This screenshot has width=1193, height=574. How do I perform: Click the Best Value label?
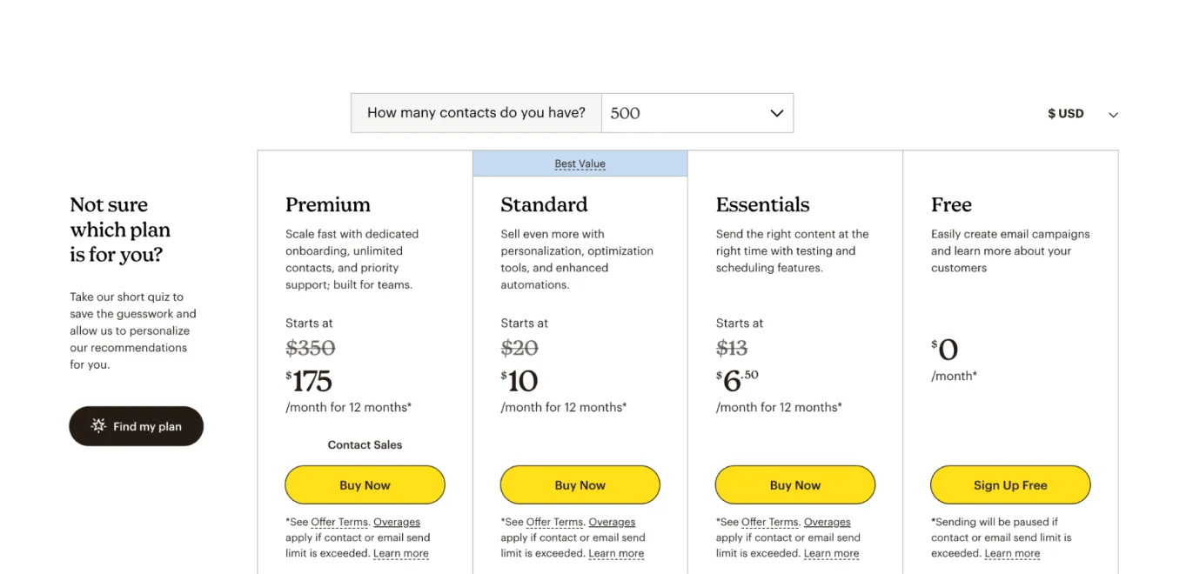tap(580, 164)
